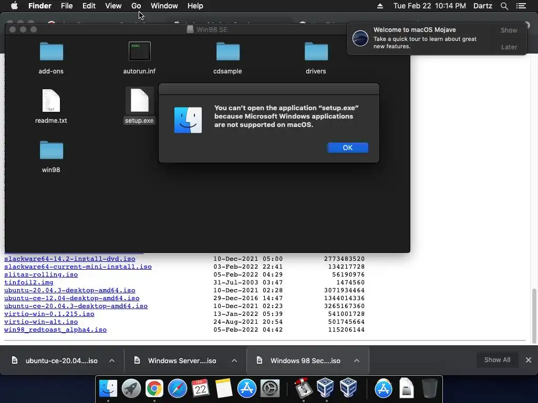The image size is (538, 403).
Task: Click Later on the macOS Mojave notification
Action: (x=509, y=47)
